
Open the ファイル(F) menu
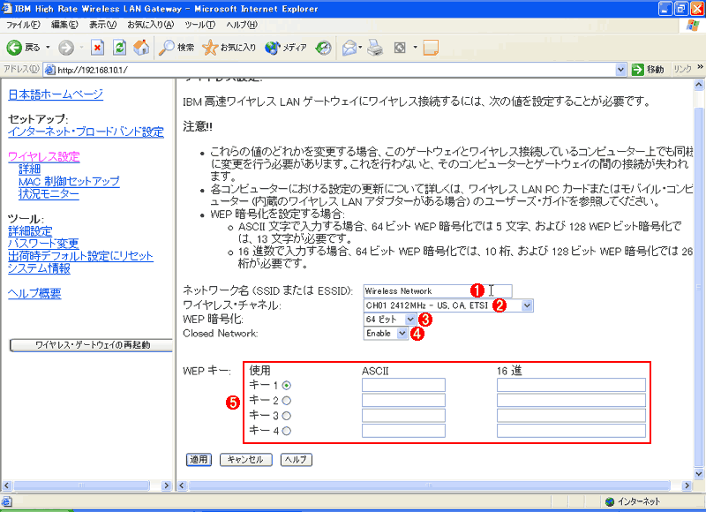click(23, 25)
